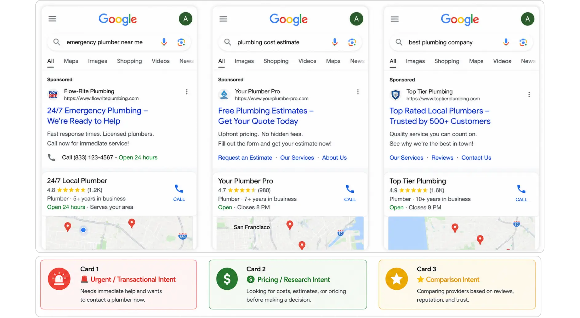Click the 4.9 rating (1.6K) for Top Tier Plumbing
580x318 pixels.
tap(417, 190)
